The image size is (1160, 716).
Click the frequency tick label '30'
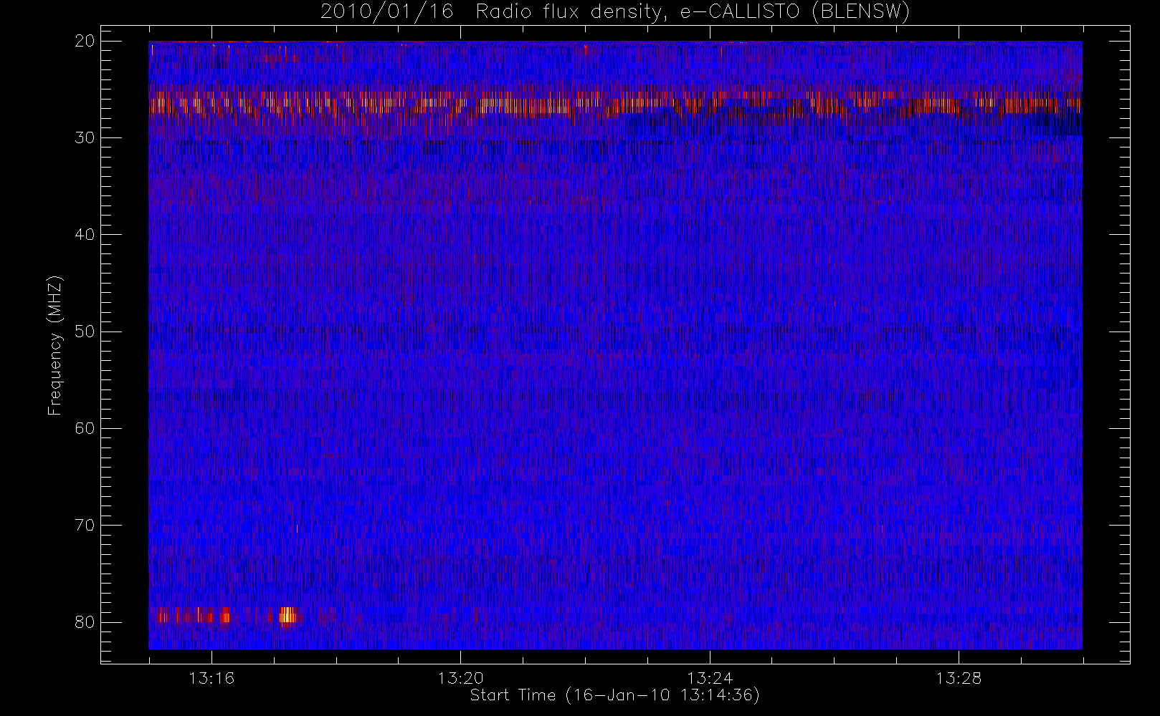[x=85, y=137]
